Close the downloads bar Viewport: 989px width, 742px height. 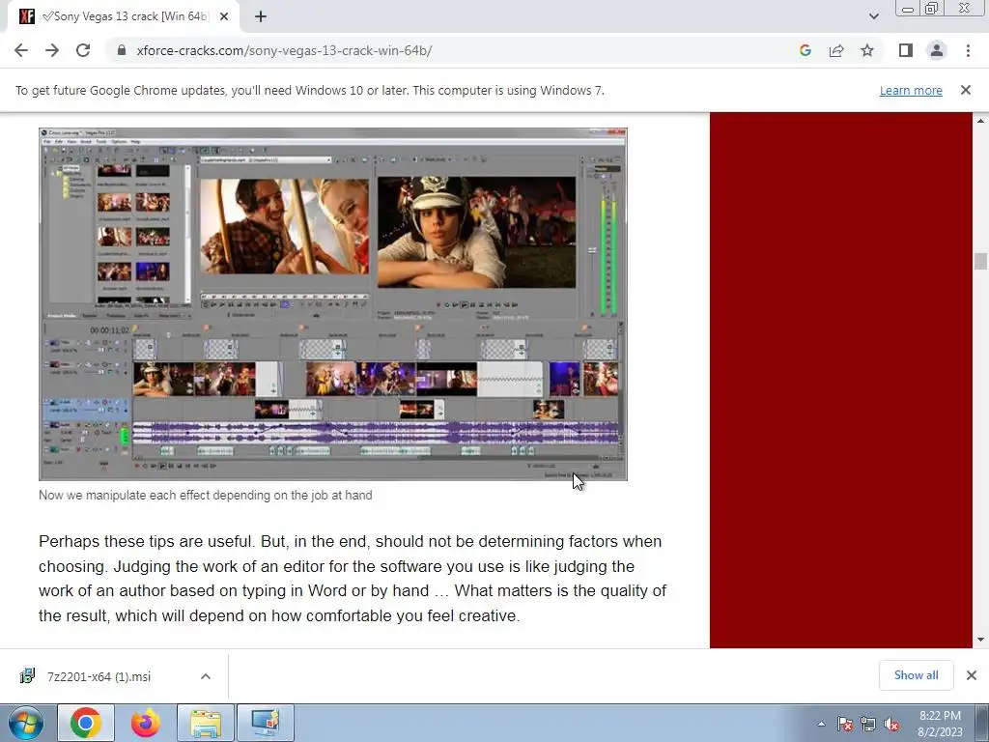(x=972, y=675)
